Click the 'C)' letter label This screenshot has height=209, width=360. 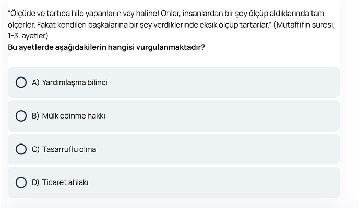click(36, 149)
